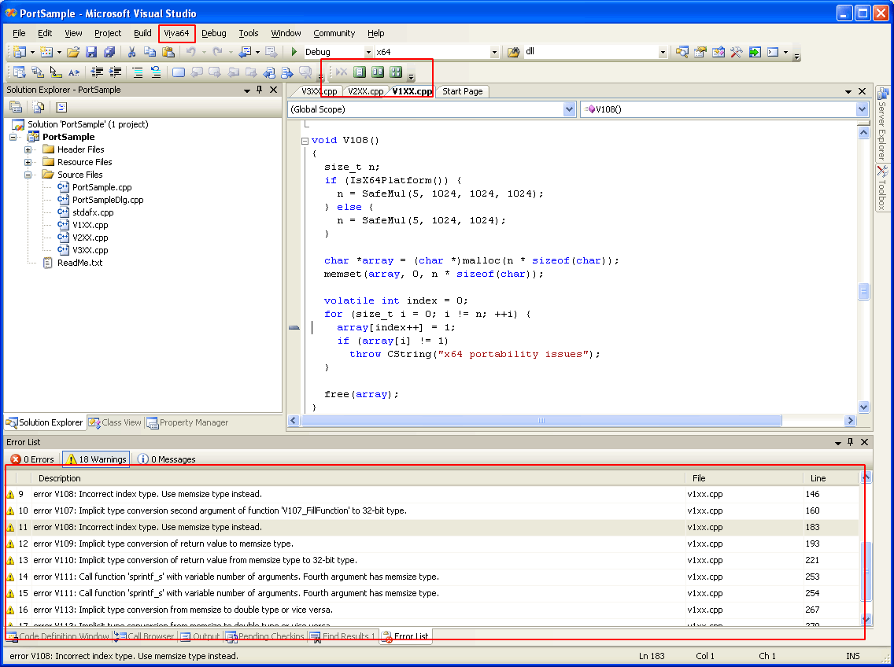The width and height of the screenshot is (894, 667).
Task: Expand the Resource Files folder
Action: (x=28, y=163)
